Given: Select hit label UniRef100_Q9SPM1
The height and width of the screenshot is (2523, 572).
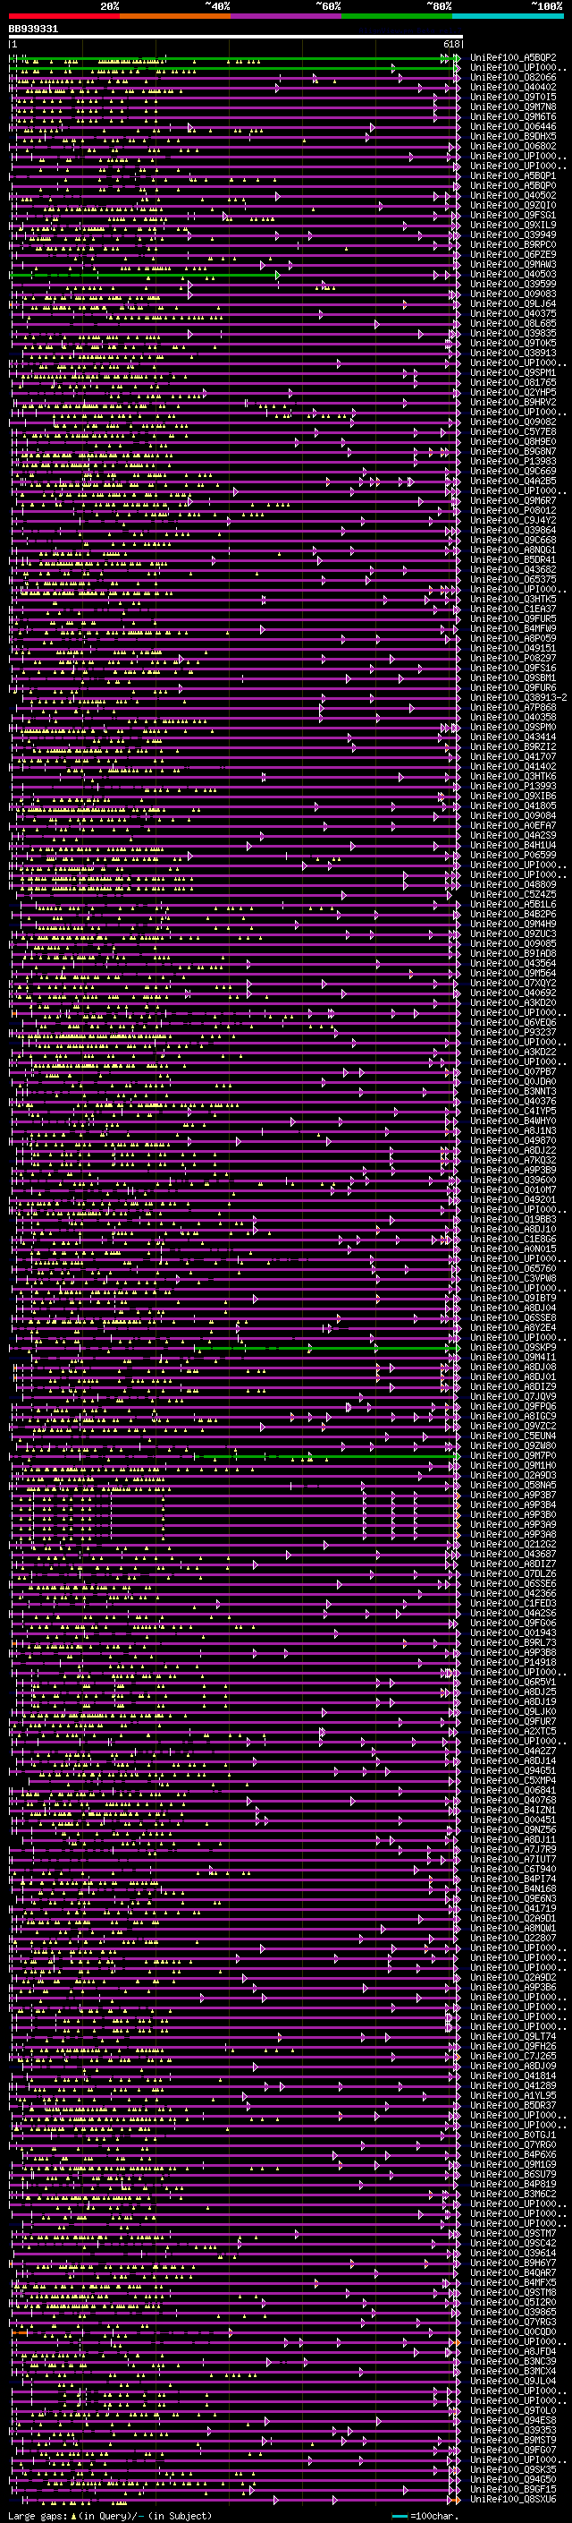Looking at the screenshot, I should 513,372.
